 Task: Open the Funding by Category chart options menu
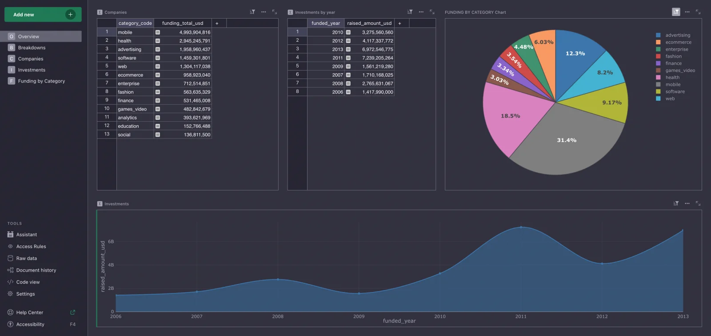pos(687,12)
